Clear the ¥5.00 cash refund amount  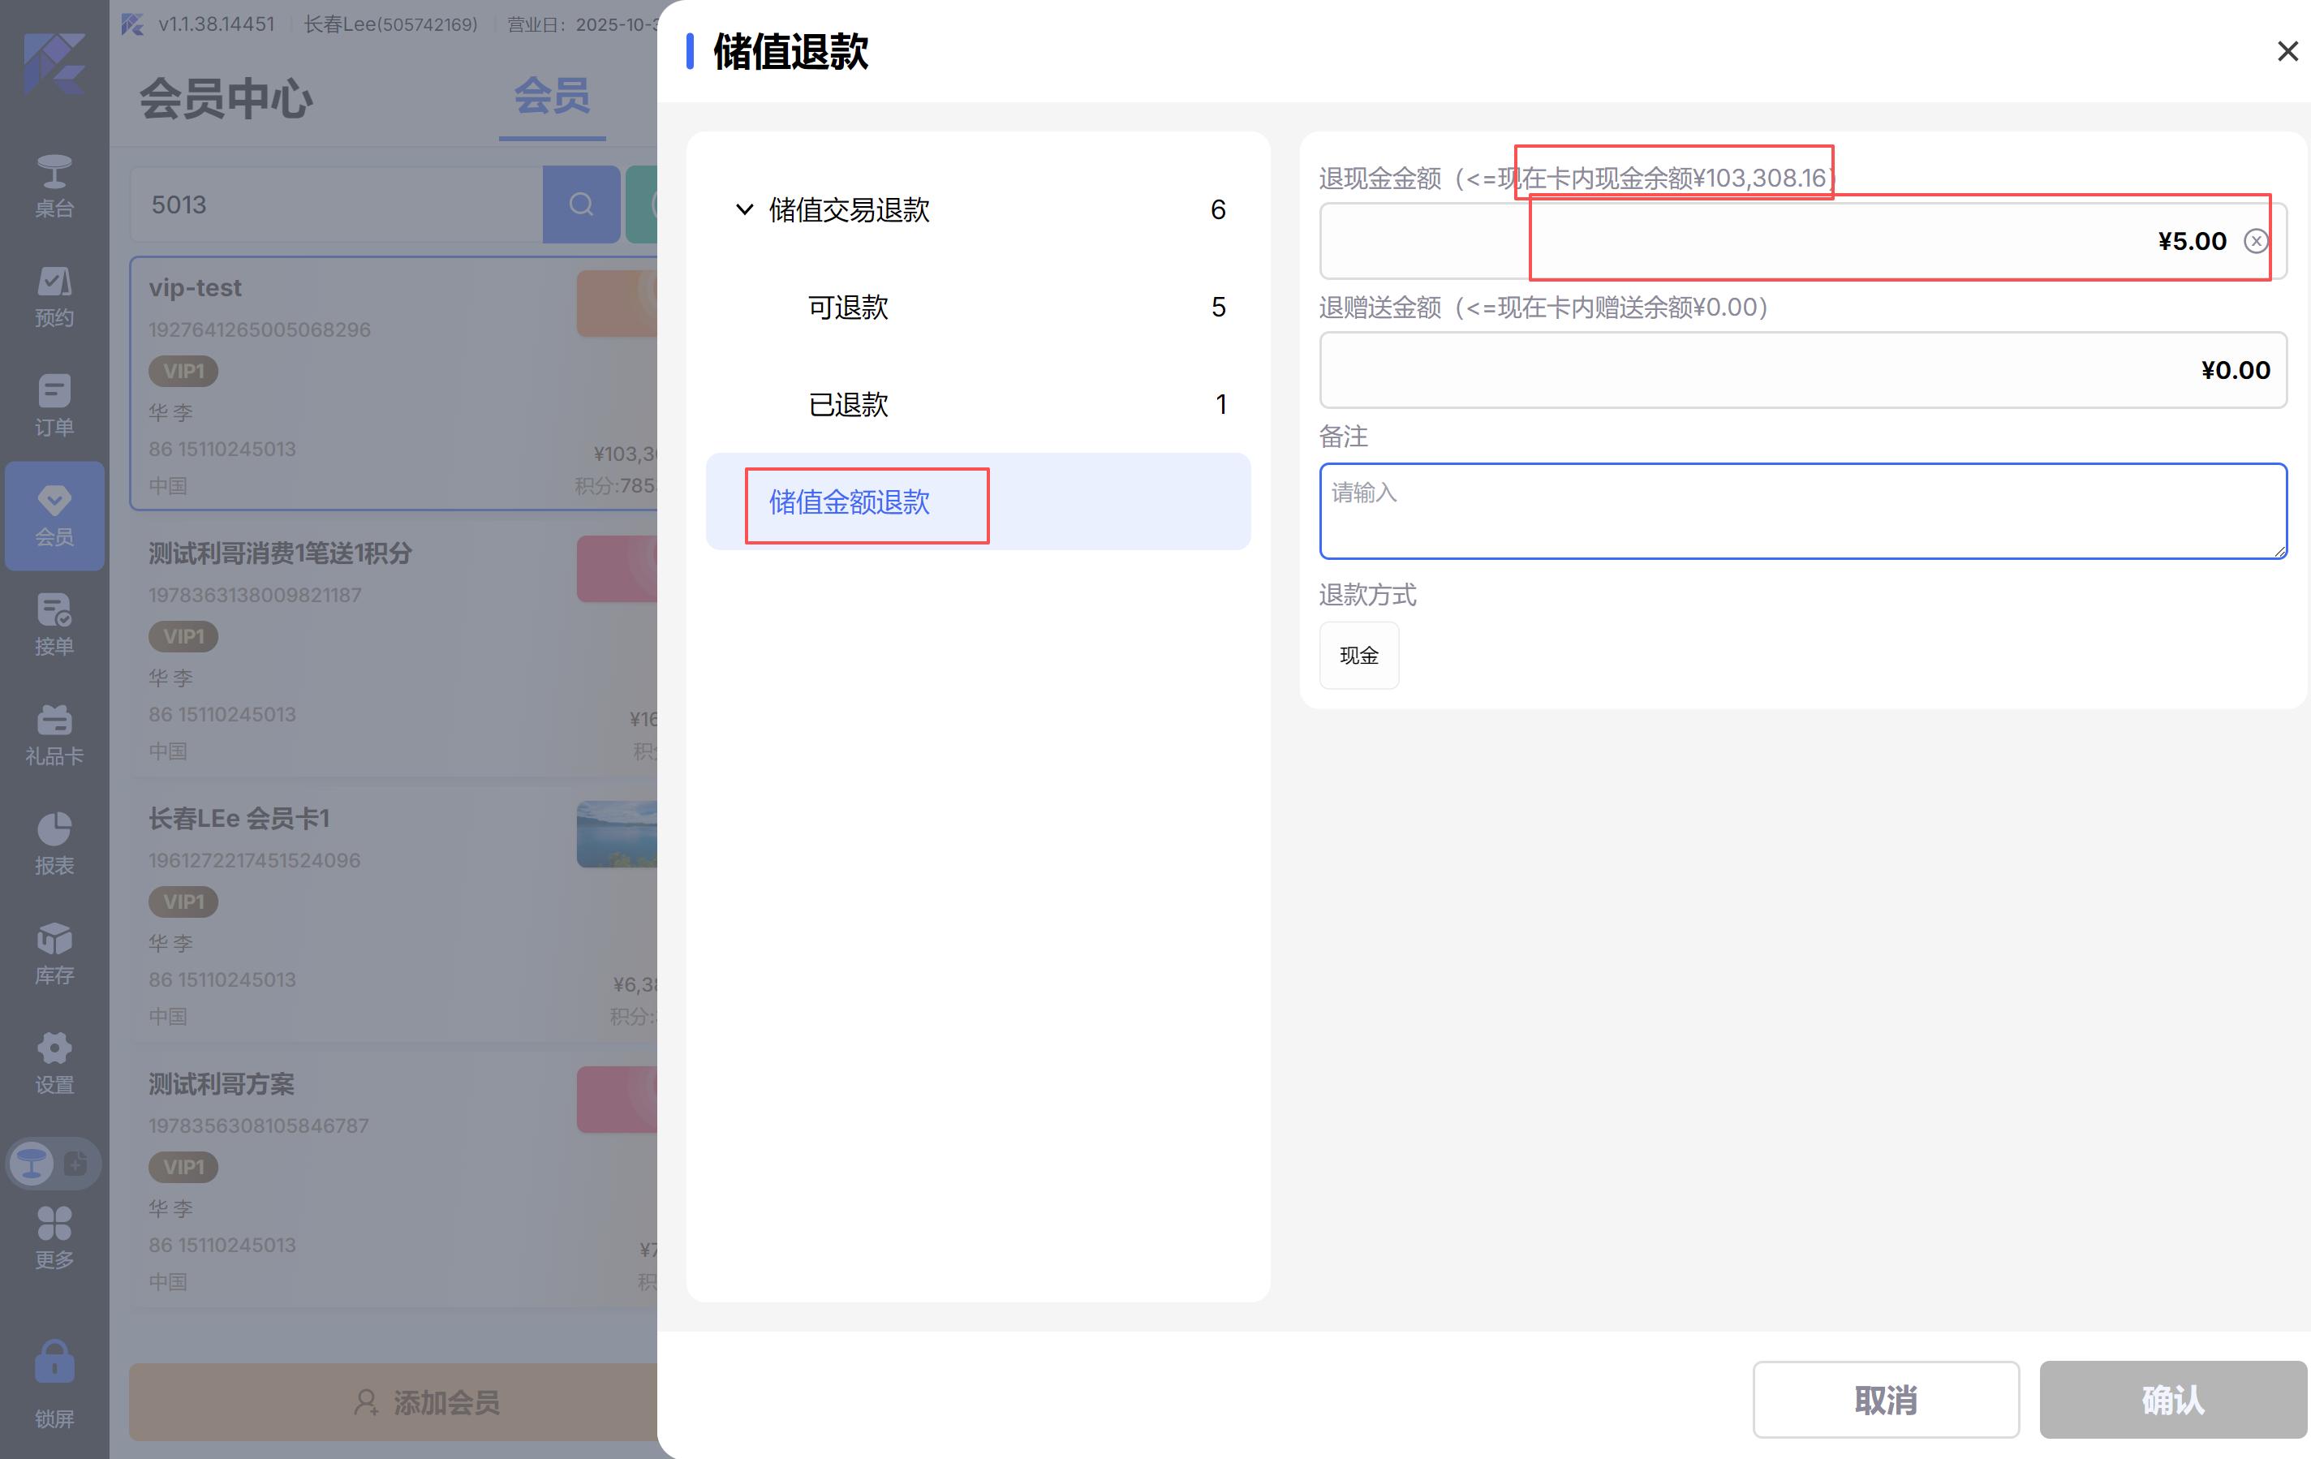(2255, 241)
